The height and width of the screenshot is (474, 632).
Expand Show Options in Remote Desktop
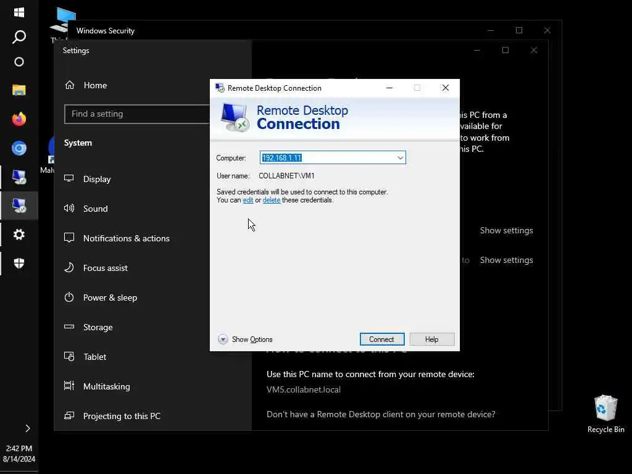point(245,339)
